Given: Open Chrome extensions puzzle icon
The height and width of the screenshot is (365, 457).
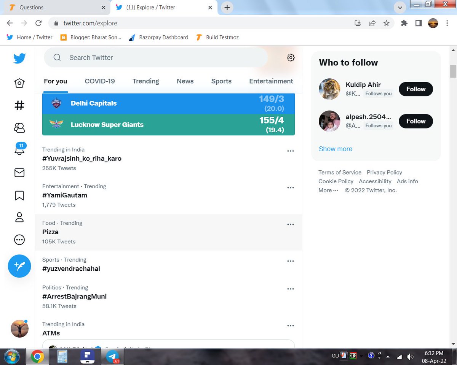Looking at the screenshot, I should tap(404, 23).
